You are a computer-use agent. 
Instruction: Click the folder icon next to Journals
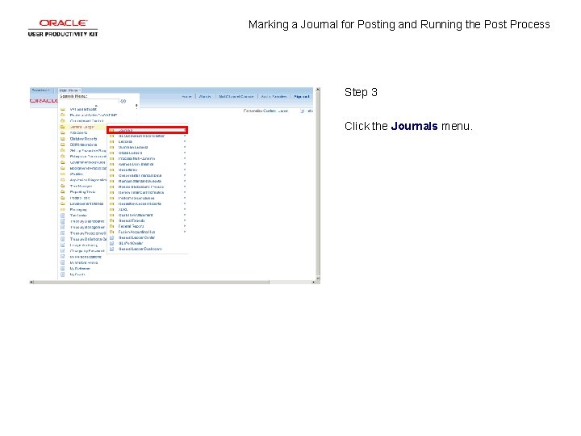(x=111, y=130)
